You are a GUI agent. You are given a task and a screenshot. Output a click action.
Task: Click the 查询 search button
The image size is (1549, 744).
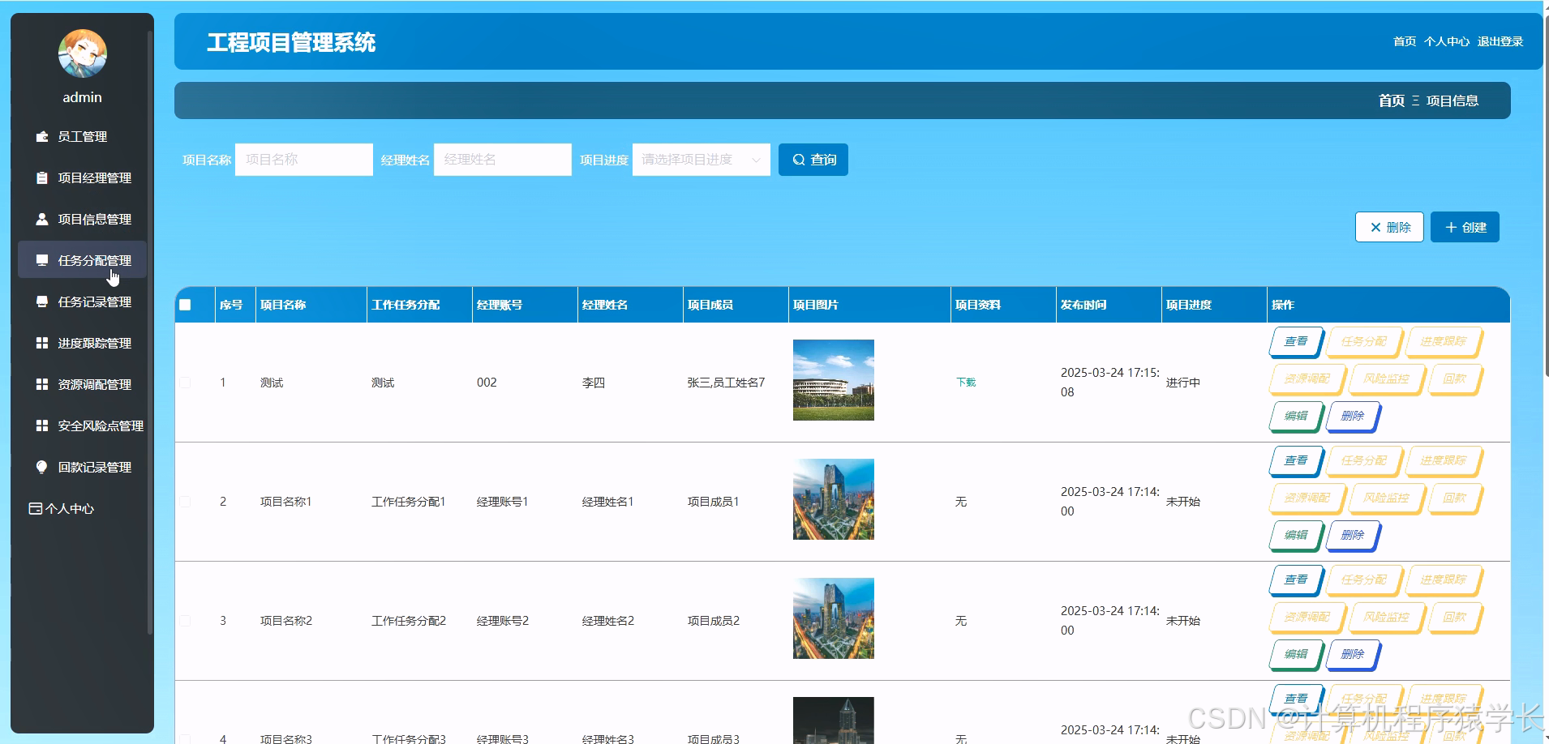click(813, 160)
